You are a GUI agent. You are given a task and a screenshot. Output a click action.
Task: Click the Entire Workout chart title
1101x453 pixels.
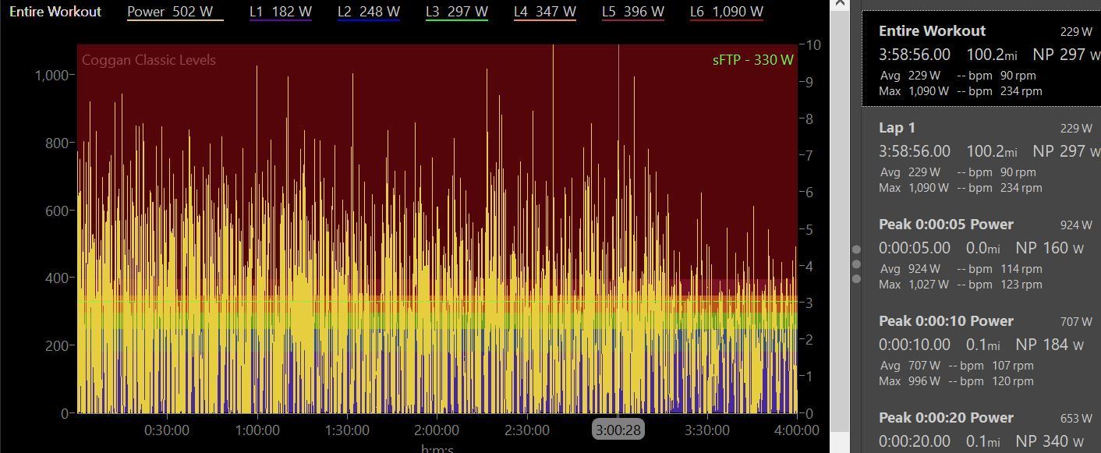coord(55,12)
